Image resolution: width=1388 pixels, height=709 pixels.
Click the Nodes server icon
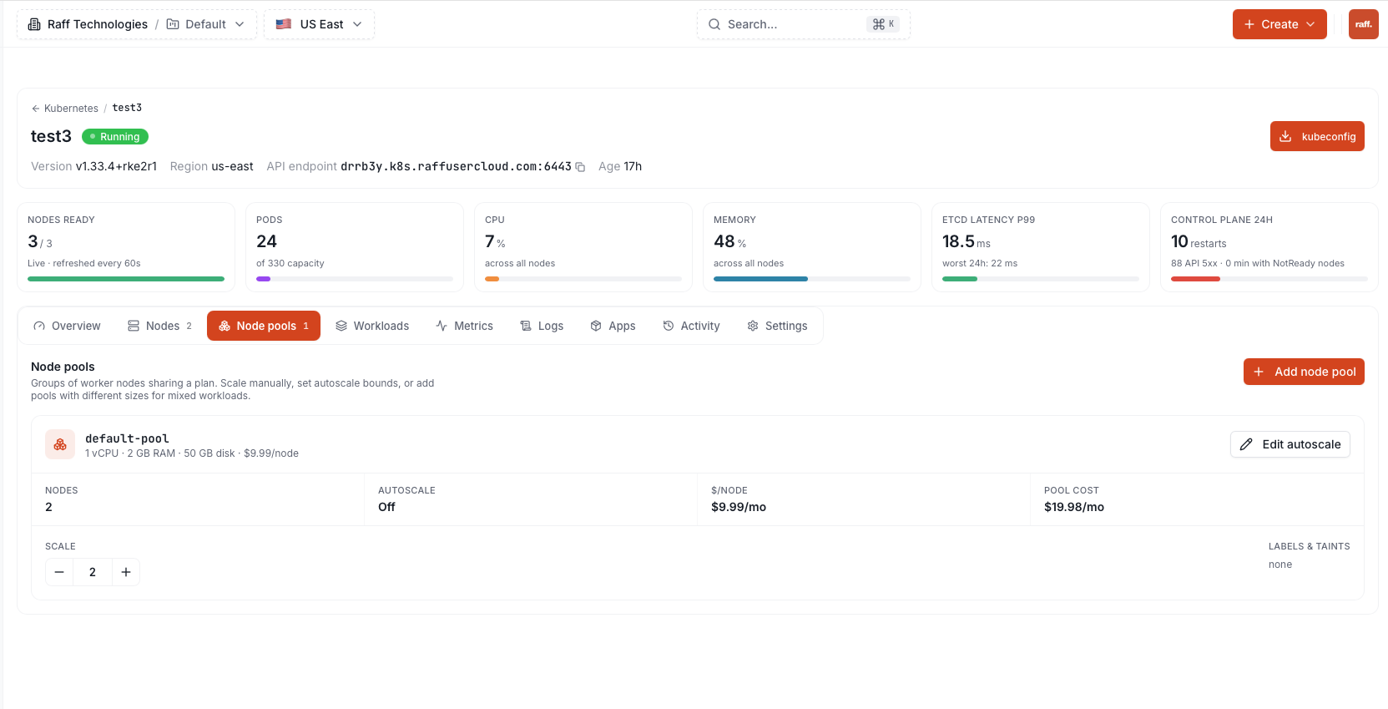coord(134,326)
